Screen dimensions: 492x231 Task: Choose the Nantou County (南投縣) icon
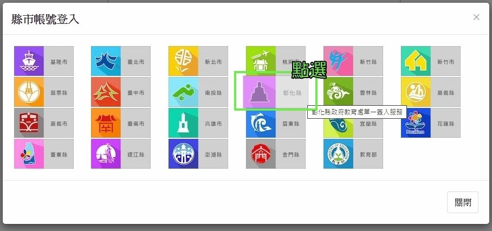pos(183,92)
